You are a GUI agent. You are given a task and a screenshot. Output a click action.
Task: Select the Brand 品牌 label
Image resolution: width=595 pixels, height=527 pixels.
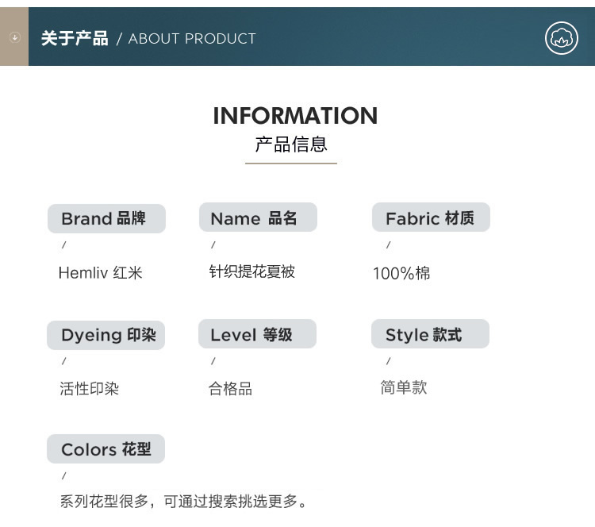pyautogui.click(x=106, y=218)
